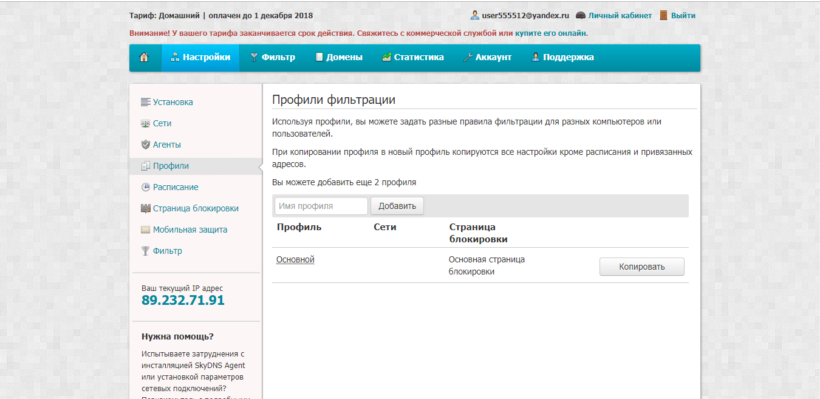Click the shield icon beside Агенты
Viewport: 820px width, 399px height.
tap(145, 145)
